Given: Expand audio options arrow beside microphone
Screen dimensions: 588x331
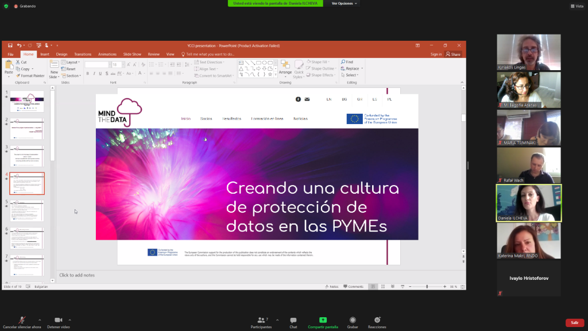Looking at the screenshot, I should coord(40,320).
